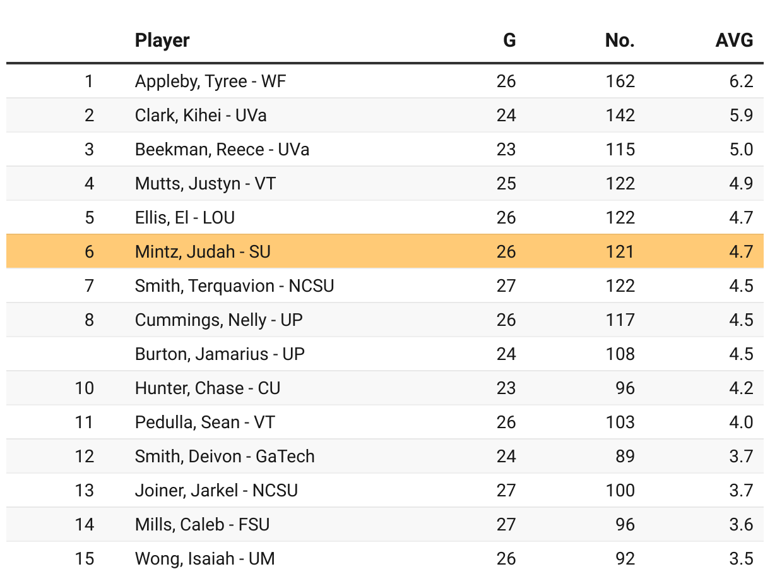Select Hunter, Chase - CU row
Screen dimensions: 770x581
pyautogui.click(x=385, y=388)
